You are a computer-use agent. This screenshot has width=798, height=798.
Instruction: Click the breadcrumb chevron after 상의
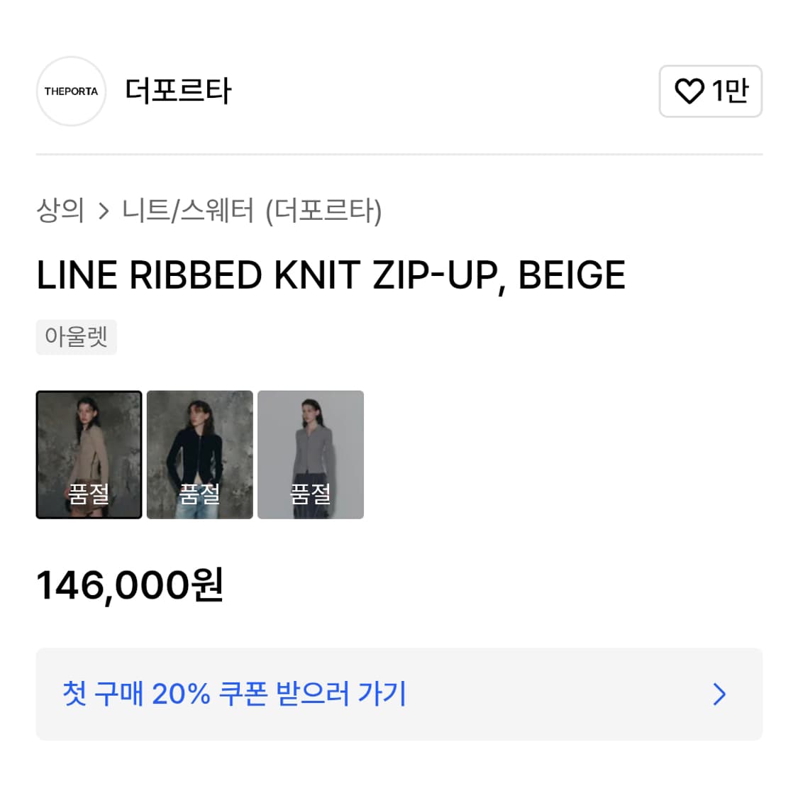click(104, 211)
